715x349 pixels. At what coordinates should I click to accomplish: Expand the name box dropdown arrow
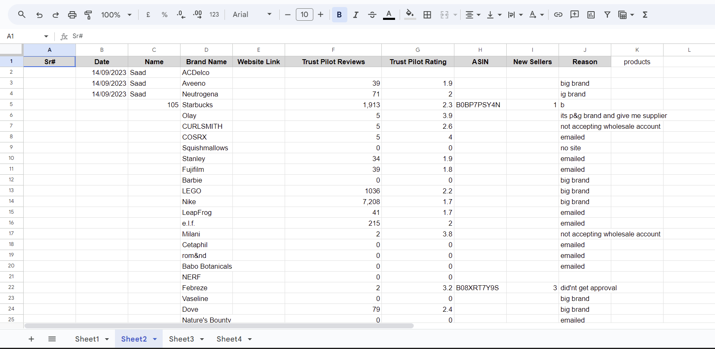46,36
